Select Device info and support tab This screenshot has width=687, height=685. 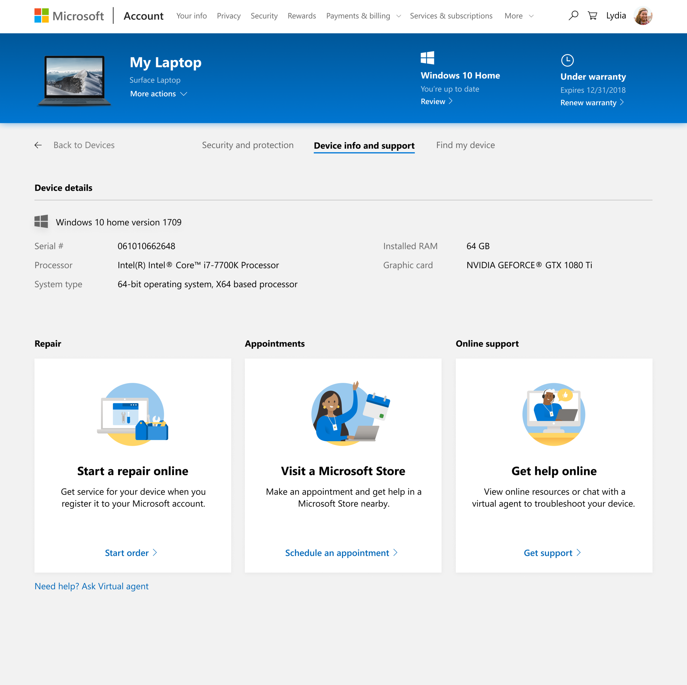[x=364, y=145]
